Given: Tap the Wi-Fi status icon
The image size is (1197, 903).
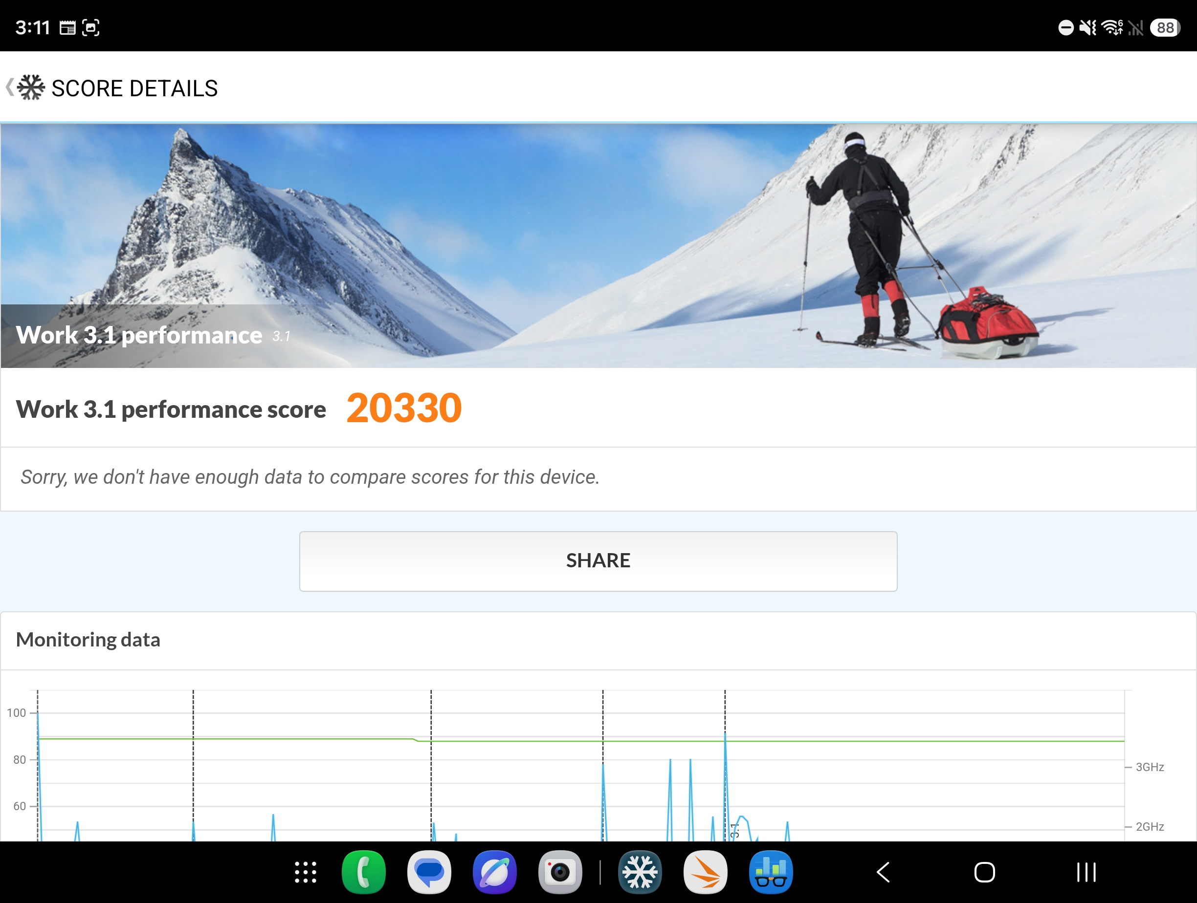Looking at the screenshot, I should pyautogui.click(x=1112, y=27).
